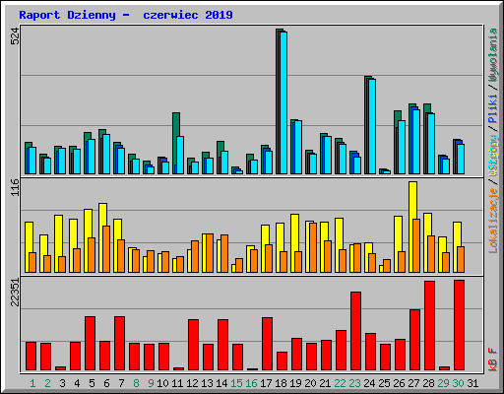The image size is (504, 394).
Task: Click the title 'Raport Dzienny - czerwiec 2019'
Action: point(126,15)
